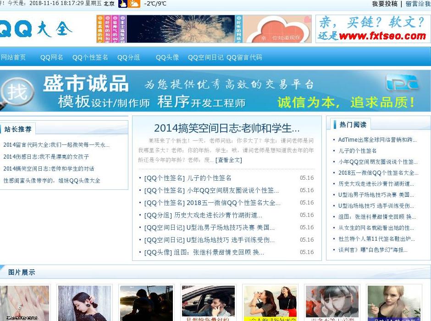Open 2014搞笑空间日志:老师和学生的对话 in sidebar
The width and height of the screenshot is (431, 321).
[49, 168]
